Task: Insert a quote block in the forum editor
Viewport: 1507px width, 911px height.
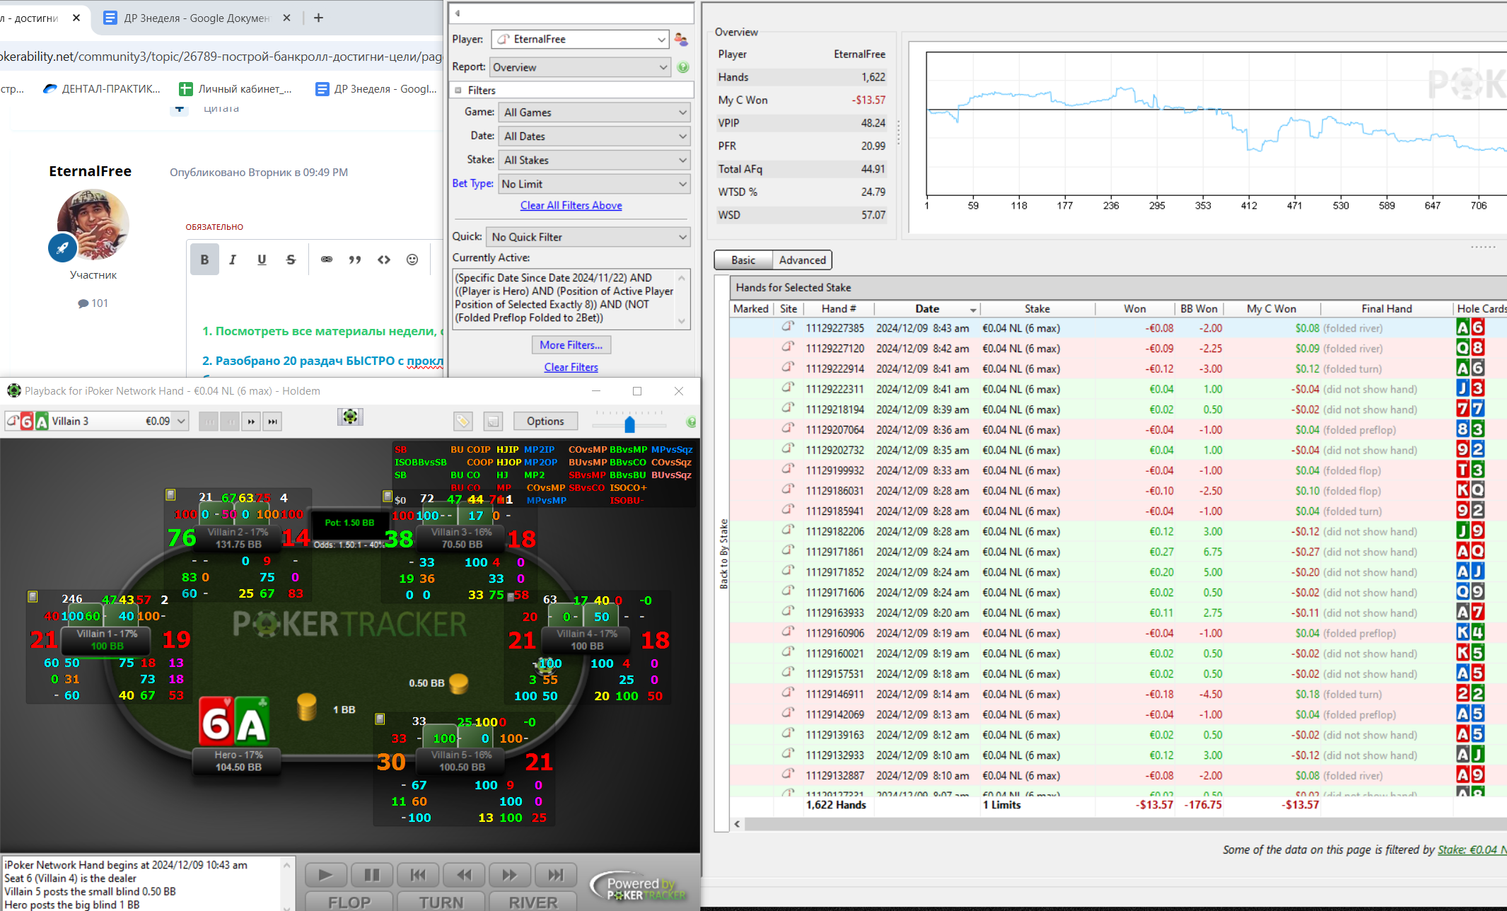Action: click(355, 260)
